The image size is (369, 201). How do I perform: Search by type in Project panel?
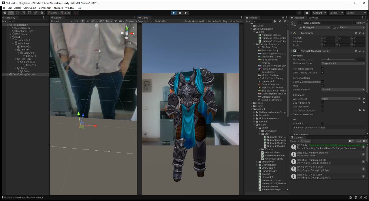pos(275,21)
